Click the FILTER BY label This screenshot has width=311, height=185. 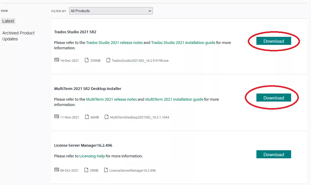[59, 11]
